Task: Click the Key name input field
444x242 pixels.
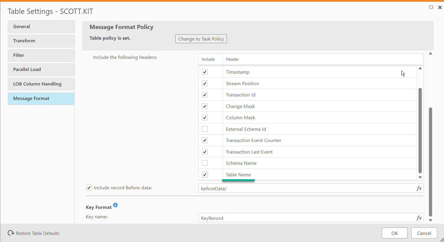Action: tap(307, 218)
